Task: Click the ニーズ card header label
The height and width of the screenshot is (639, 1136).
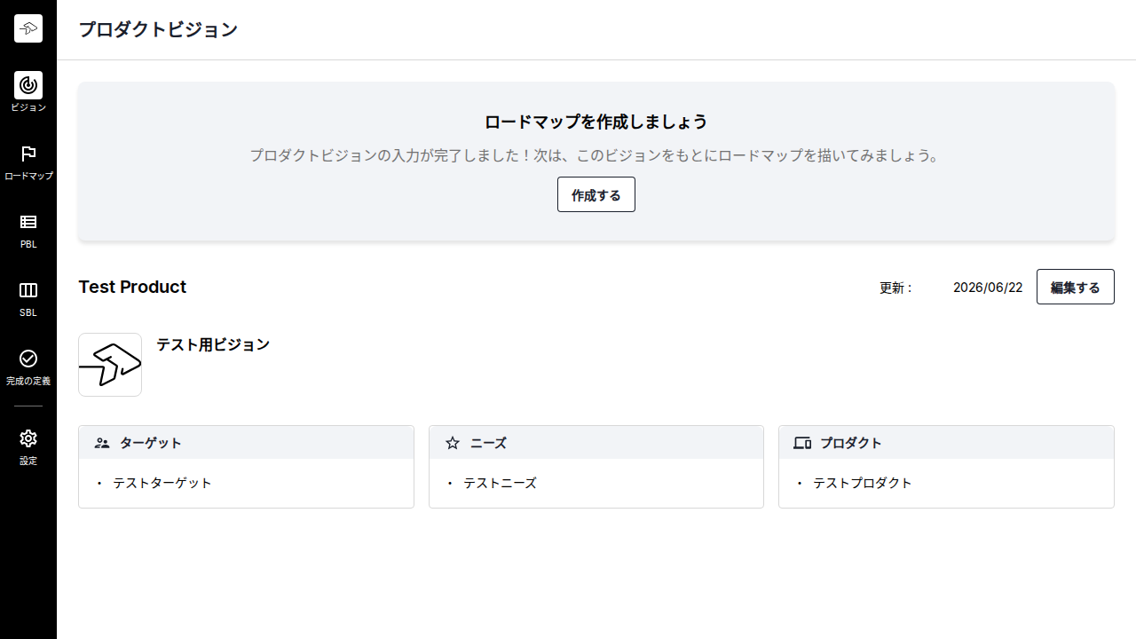Action: (488, 443)
